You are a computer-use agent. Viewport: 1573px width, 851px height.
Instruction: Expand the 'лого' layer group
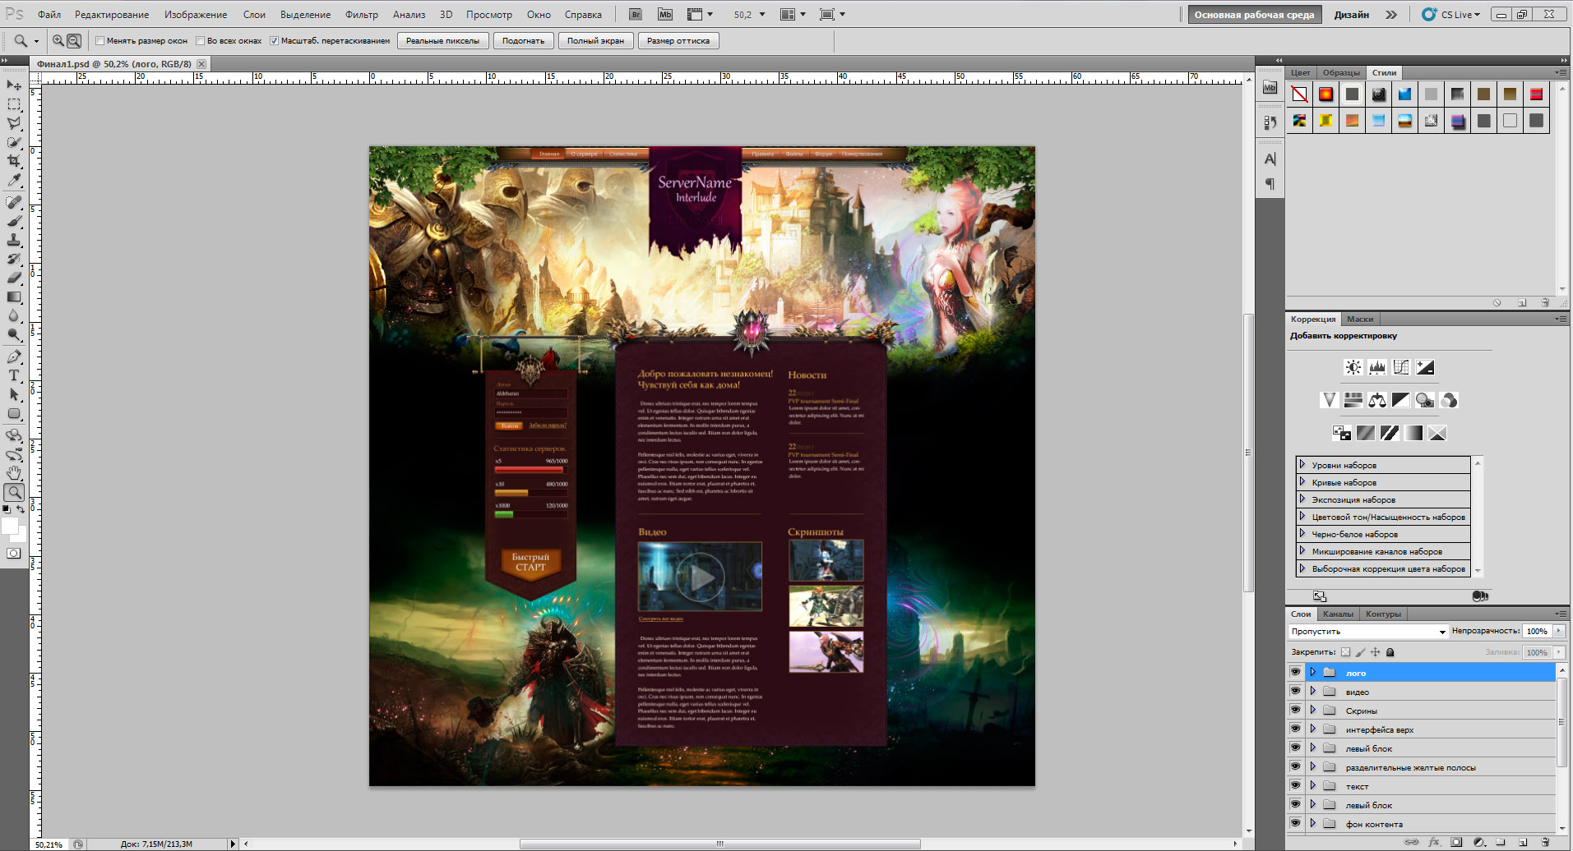[x=1312, y=672]
